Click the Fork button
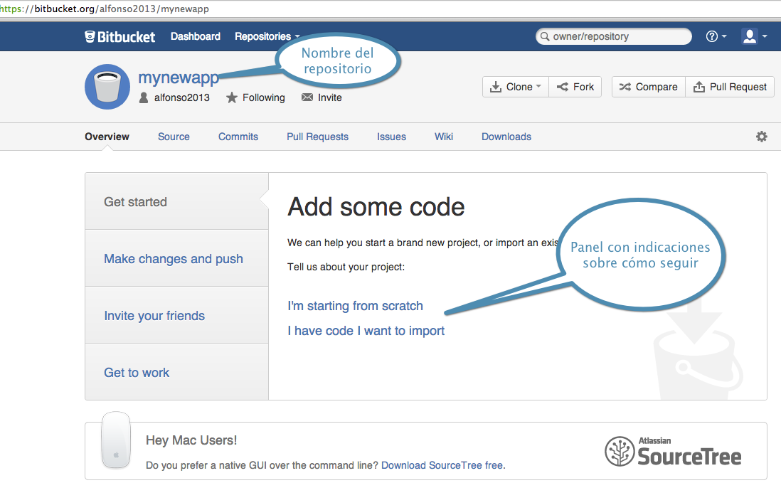781x483 pixels. tap(575, 87)
